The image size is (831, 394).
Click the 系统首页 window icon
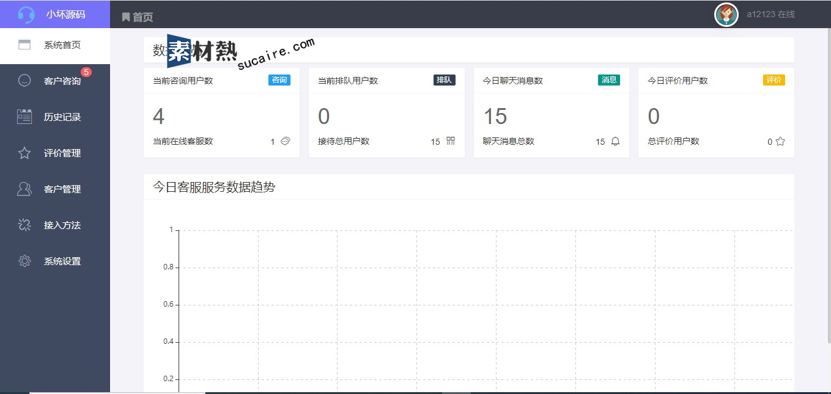(24, 45)
